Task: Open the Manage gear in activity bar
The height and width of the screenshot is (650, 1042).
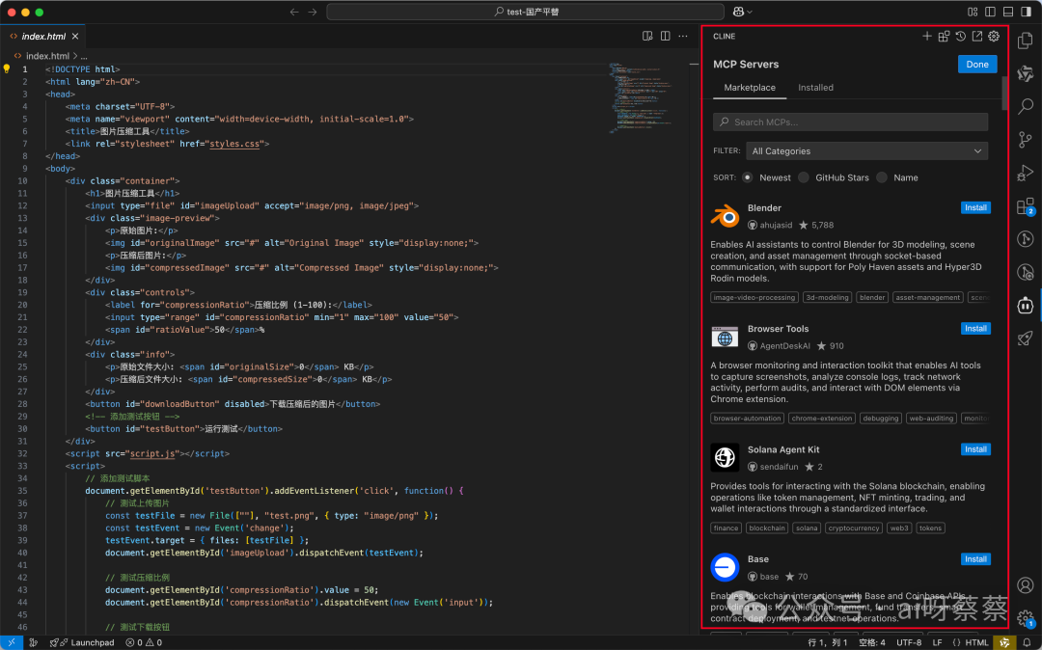Action: 1026,618
